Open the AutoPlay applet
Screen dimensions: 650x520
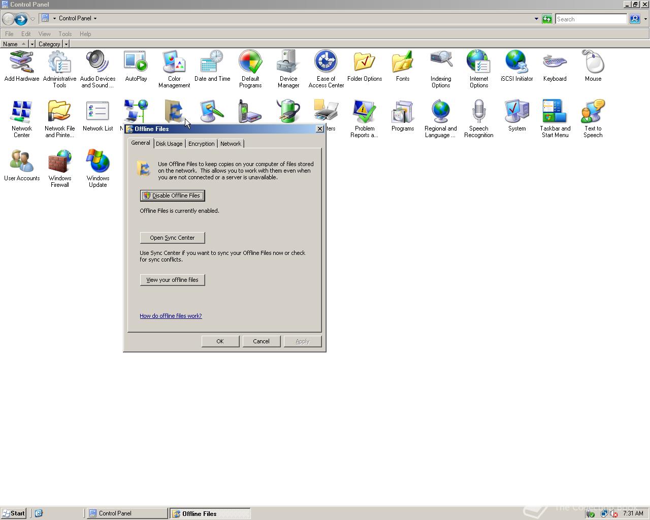point(136,67)
